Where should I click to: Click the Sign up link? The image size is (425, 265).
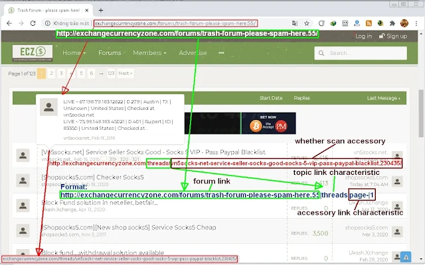393,36
